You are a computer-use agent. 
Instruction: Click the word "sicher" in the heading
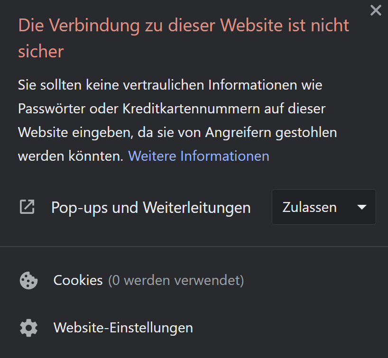(41, 52)
